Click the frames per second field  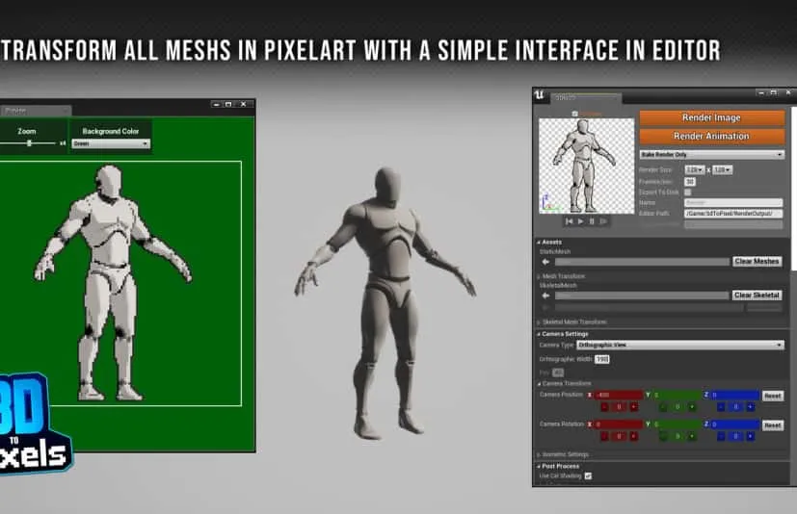coord(690,181)
